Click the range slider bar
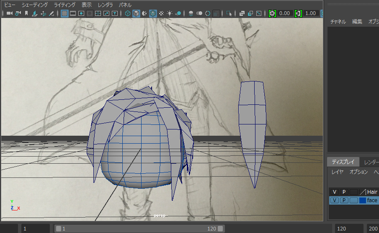Image resolution: width=379 pixels, height=233 pixels. tap(139, 228)
